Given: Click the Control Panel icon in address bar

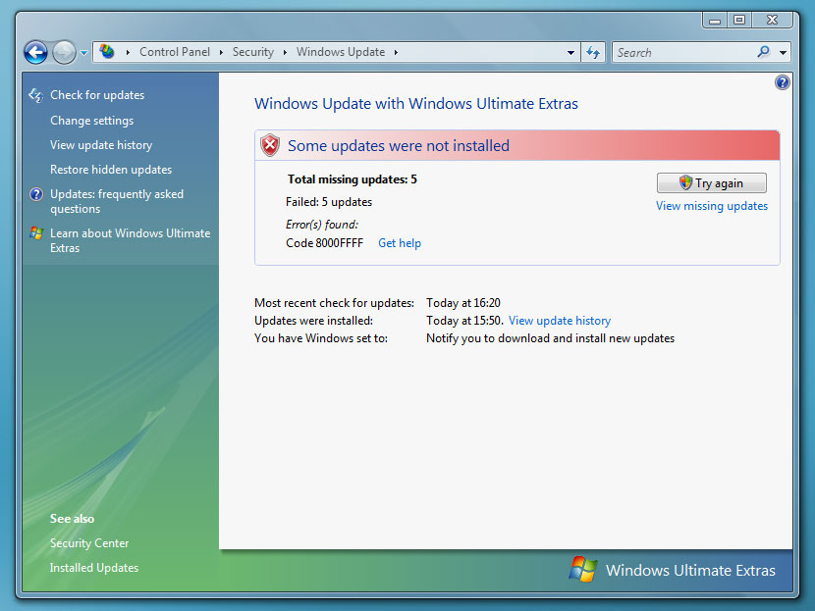Looking at the screenshot, I should point(107,52).
